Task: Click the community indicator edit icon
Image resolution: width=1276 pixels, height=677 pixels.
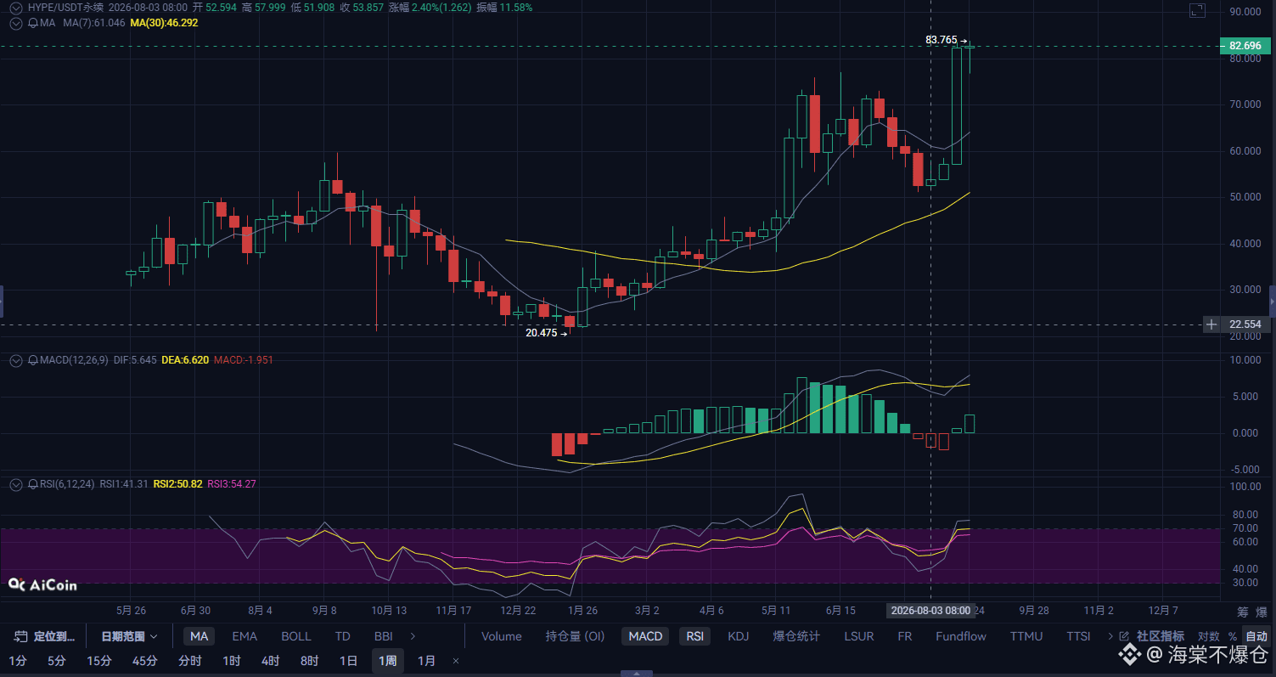Action: pyautogui.click(x=1125, y=636)
